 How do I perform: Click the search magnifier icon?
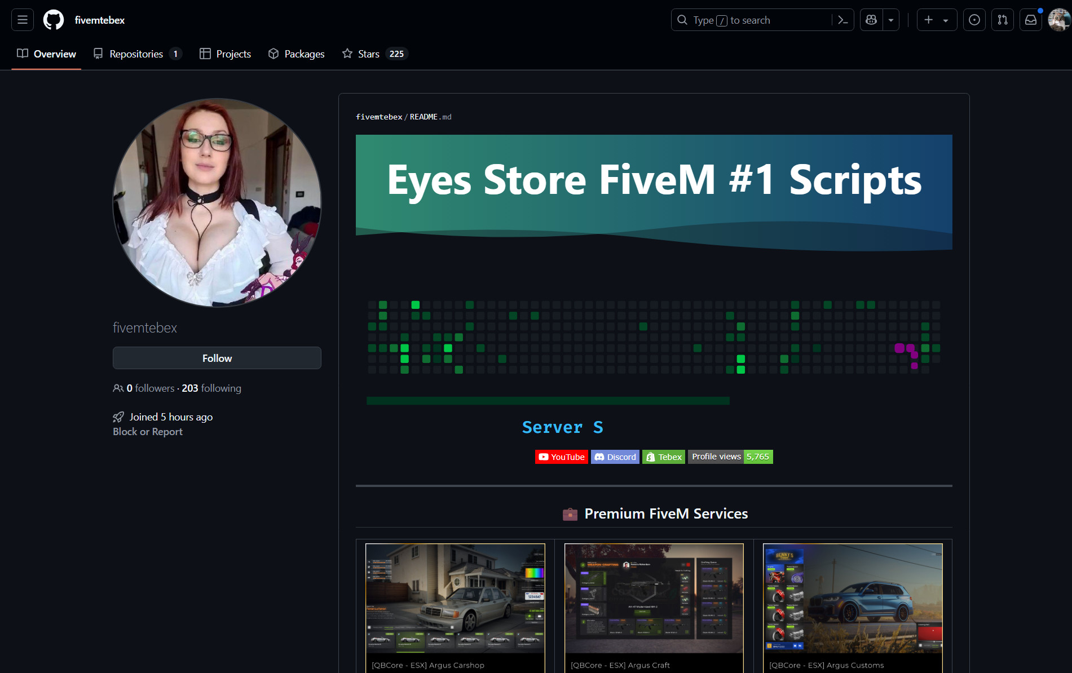point(682,20)
